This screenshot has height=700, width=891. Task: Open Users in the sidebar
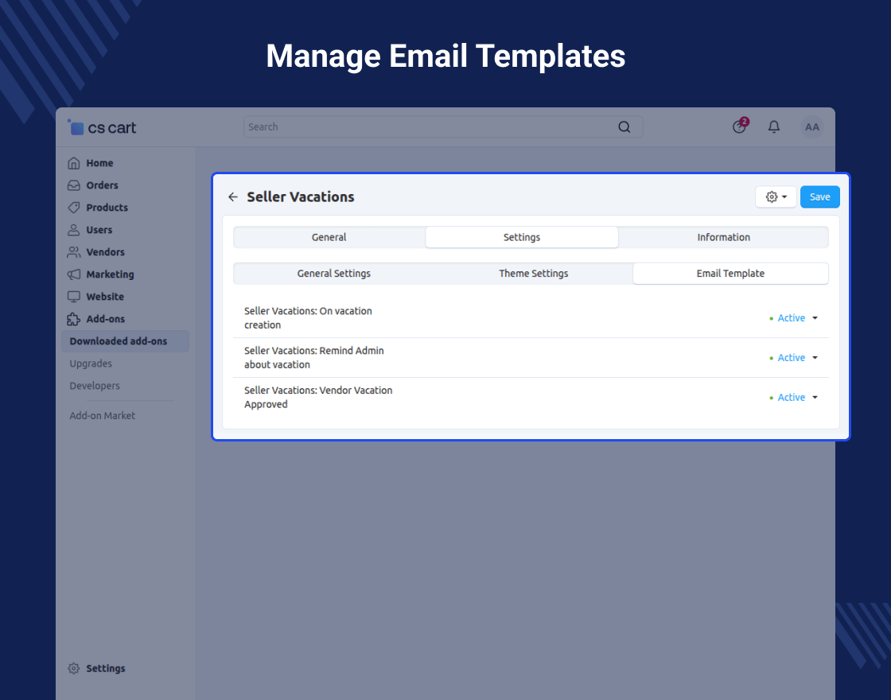pyautogui.click(x=99, y=230)
